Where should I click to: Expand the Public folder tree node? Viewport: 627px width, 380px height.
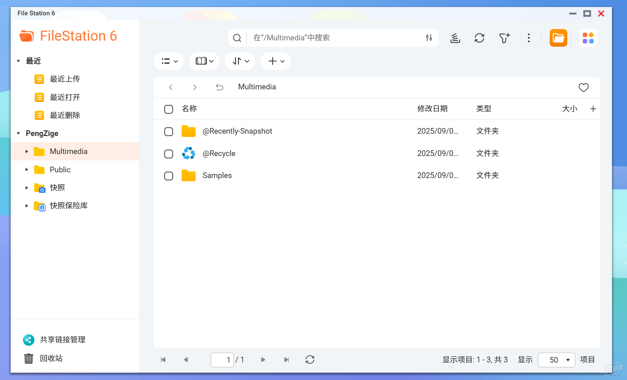(27, 170)
